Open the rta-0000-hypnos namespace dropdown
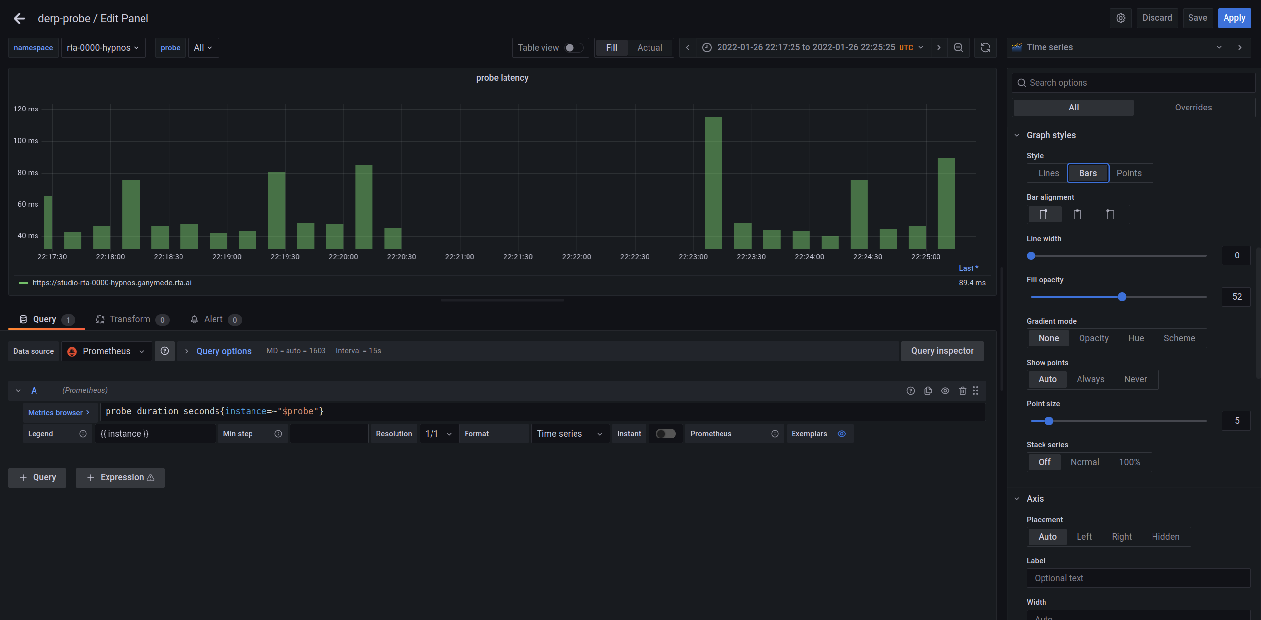The height and width of the screenshot is (620, 1261). click(x=104, y=47)
